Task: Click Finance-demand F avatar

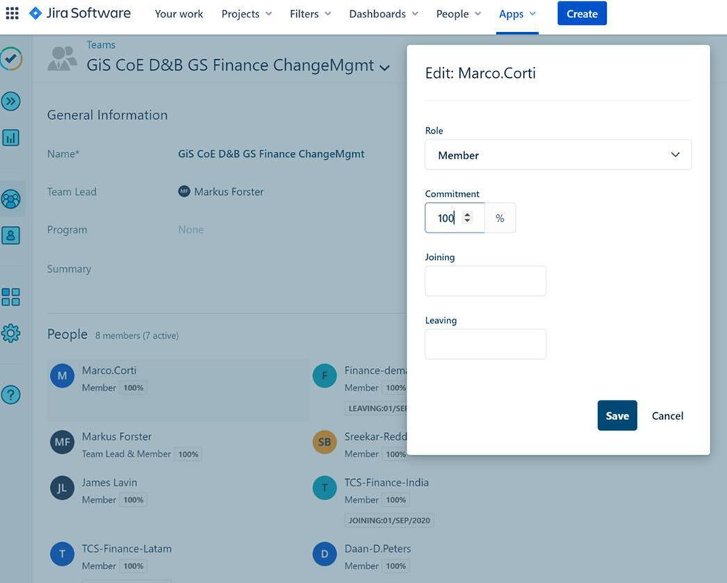Action: 325,376
